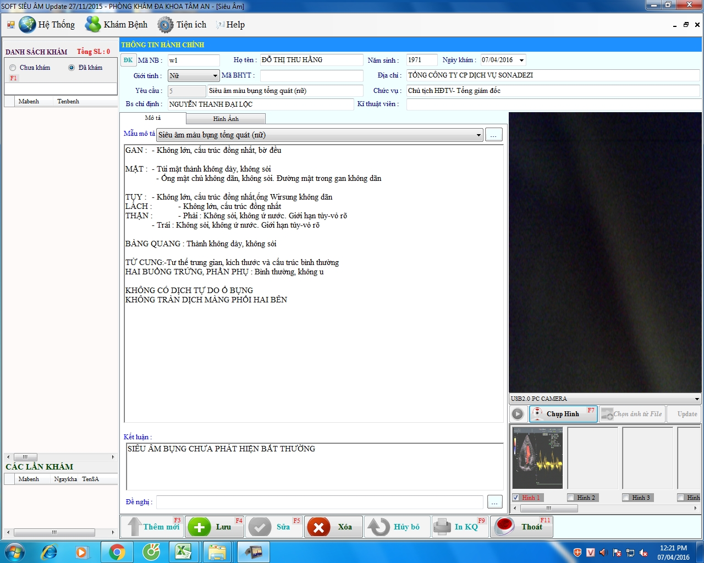Click the speaker volume tray icon
704x563 pixels.
tap(603, 553)
